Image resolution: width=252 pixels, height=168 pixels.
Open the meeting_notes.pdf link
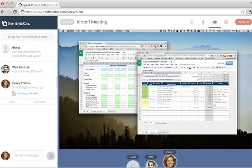tap(27, 93)
